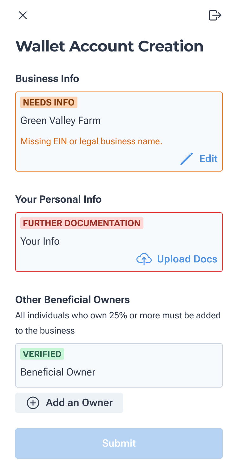Select the FURTHER DOCUMENTATION status badge
238x474 pixels.
[82, 223]
